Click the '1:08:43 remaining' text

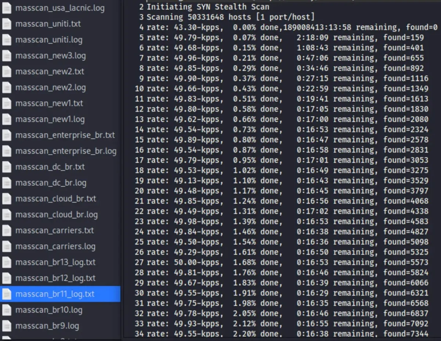click(x=335, y=48)
